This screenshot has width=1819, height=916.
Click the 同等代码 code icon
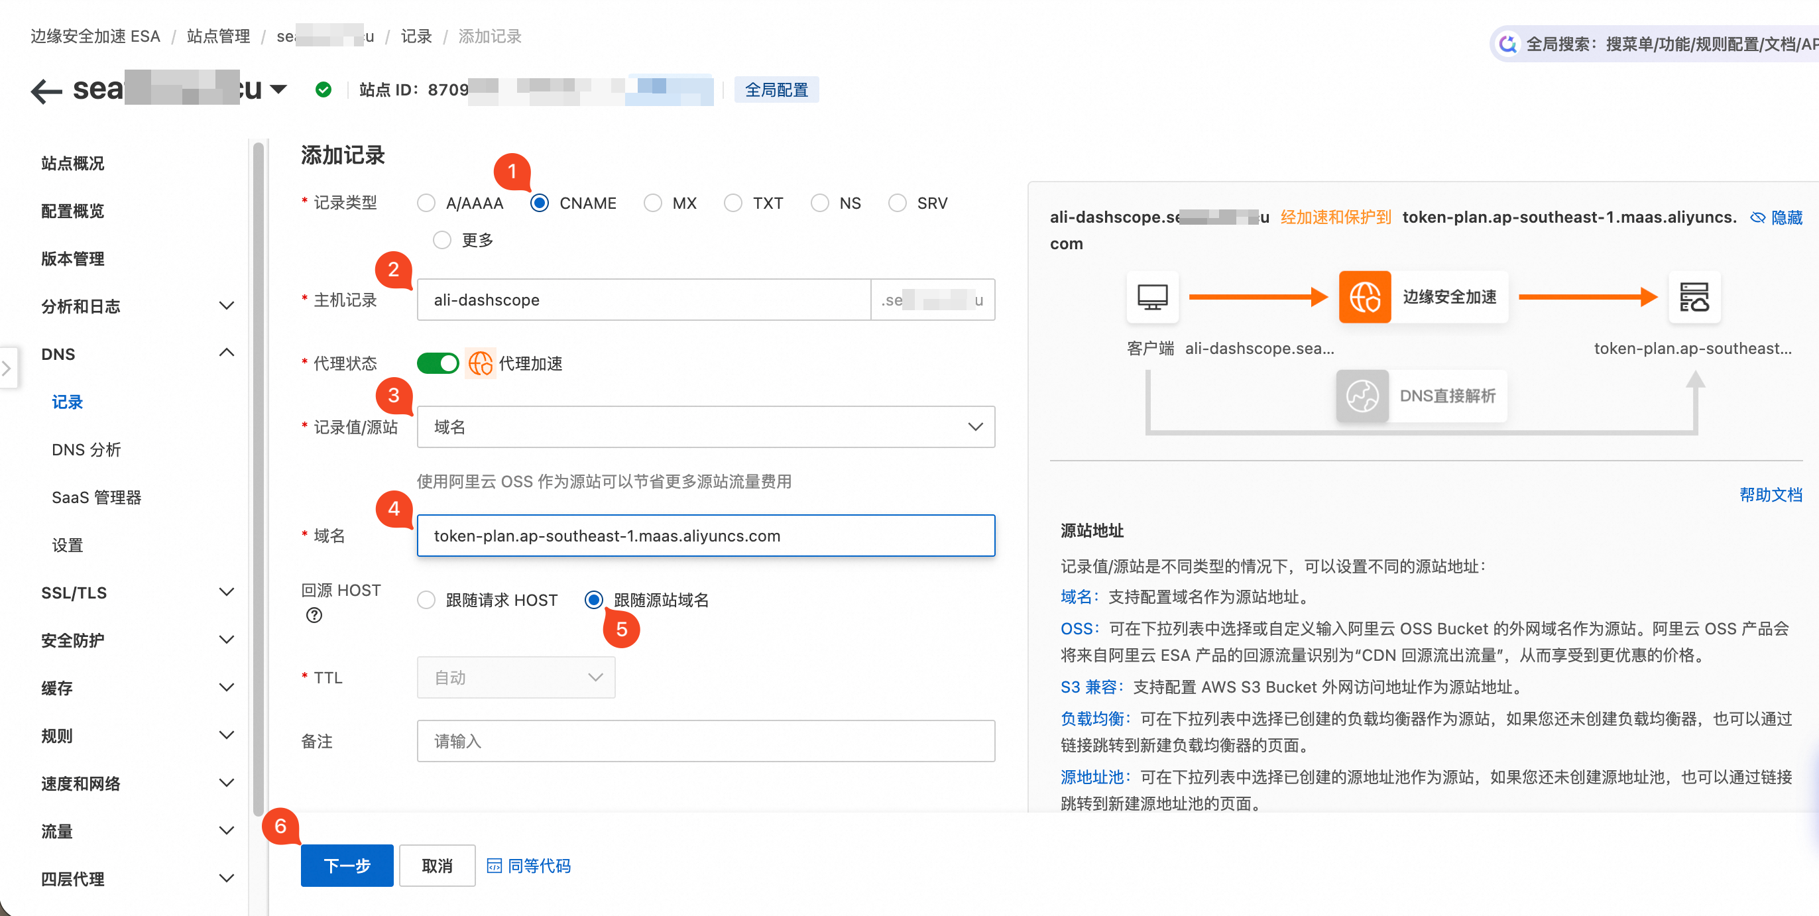495,866
